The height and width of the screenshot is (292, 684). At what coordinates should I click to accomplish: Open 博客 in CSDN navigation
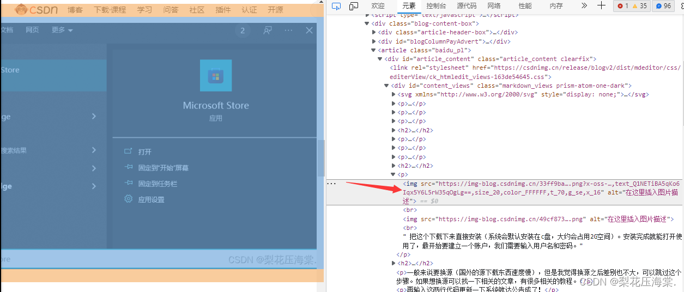75,10
